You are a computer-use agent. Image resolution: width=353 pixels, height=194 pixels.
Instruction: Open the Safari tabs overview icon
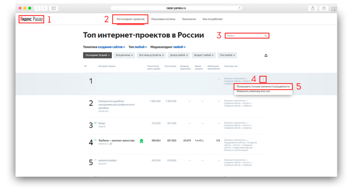(324, 8)
